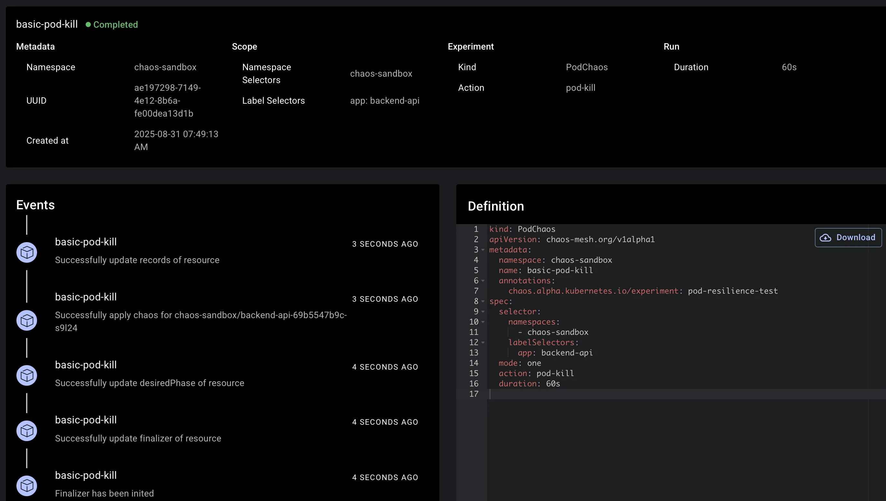Viewport: 886px width, 501px height.
Task: Click the Completed status label
Action: [116, 24]
